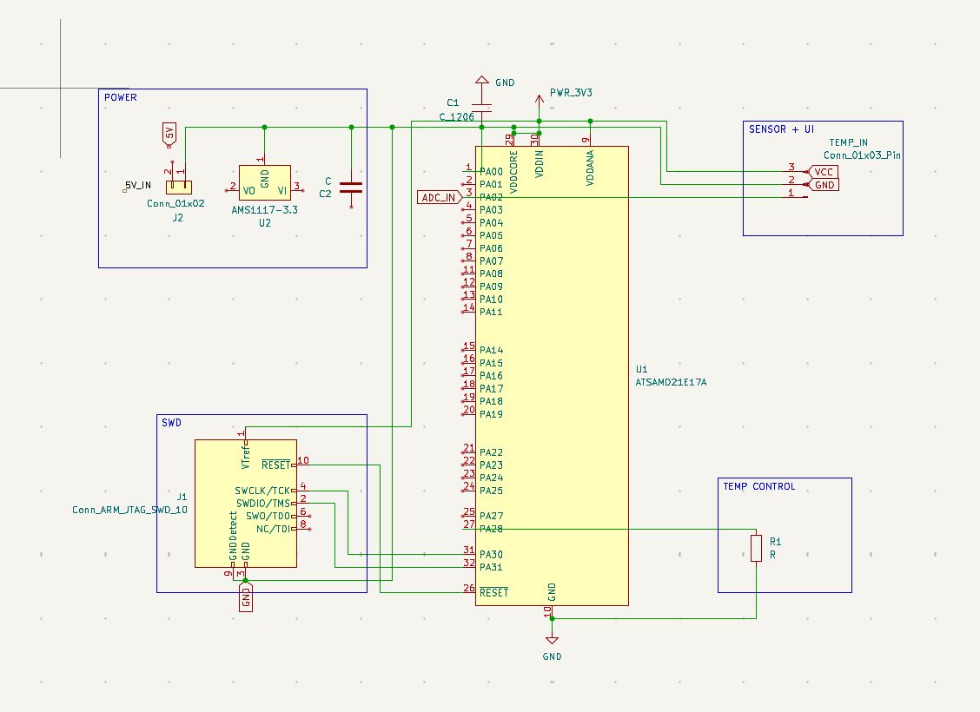Select capacitor C2 in the POWER section
The image size is (980, 712).
click(349, 186)
